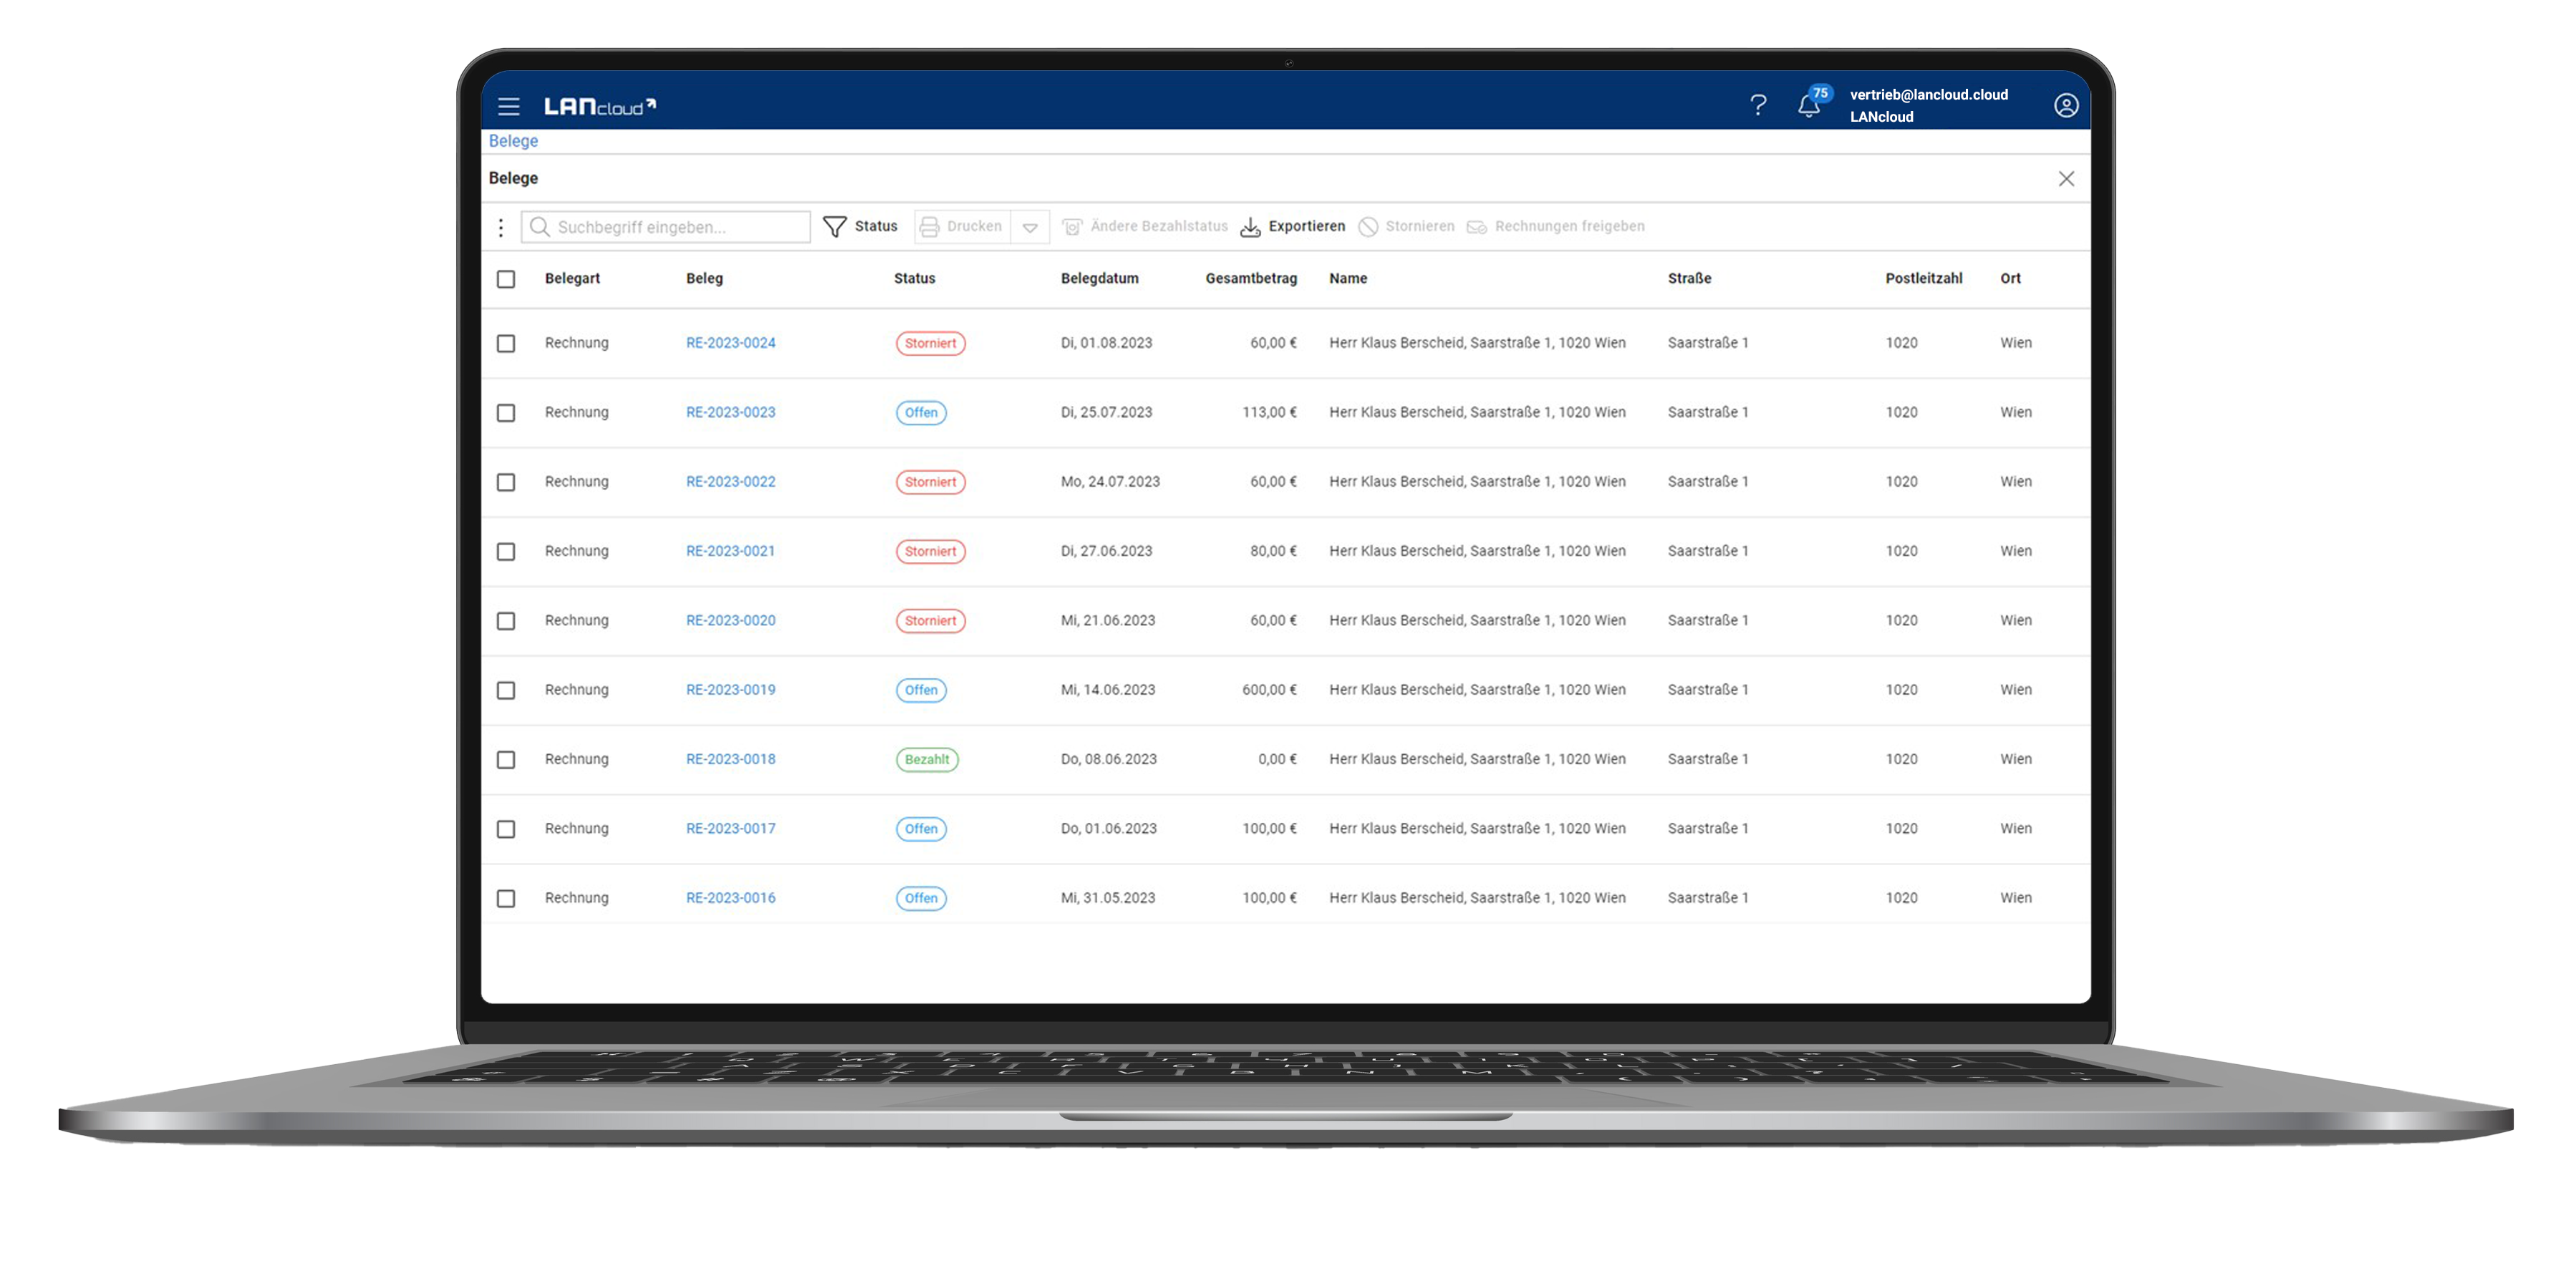Viewport: 2576px width, 1274px height.
Task: Select the Belege breadcrumb tab
Action: (x=516, y=140)
